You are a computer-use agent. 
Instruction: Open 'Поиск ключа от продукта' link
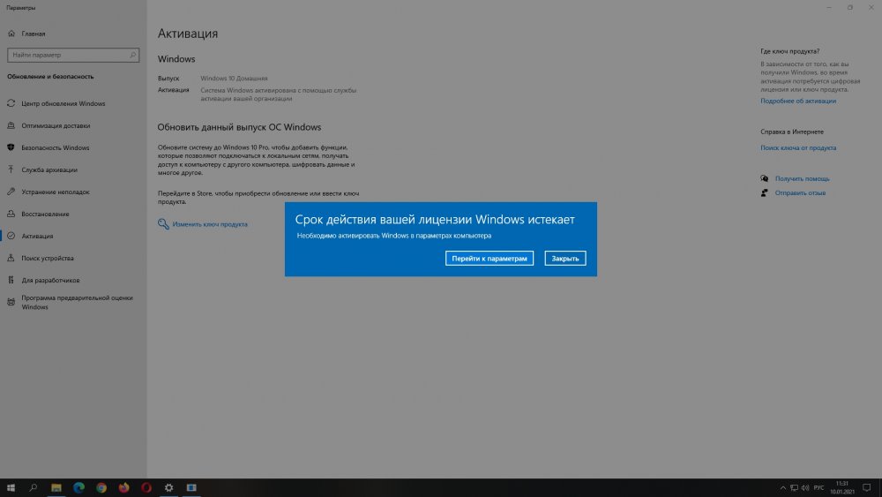click(798, 147)
